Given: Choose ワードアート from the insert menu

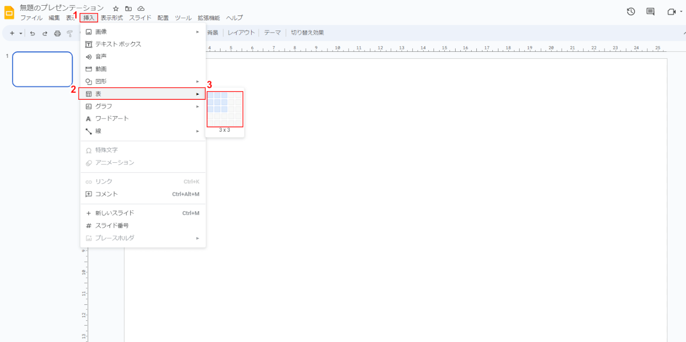Looking at the screenshot, I should pyautogui.click(x=143, y=119).
